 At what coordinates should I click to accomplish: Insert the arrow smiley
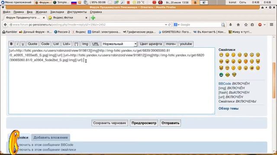pos(252,68)
